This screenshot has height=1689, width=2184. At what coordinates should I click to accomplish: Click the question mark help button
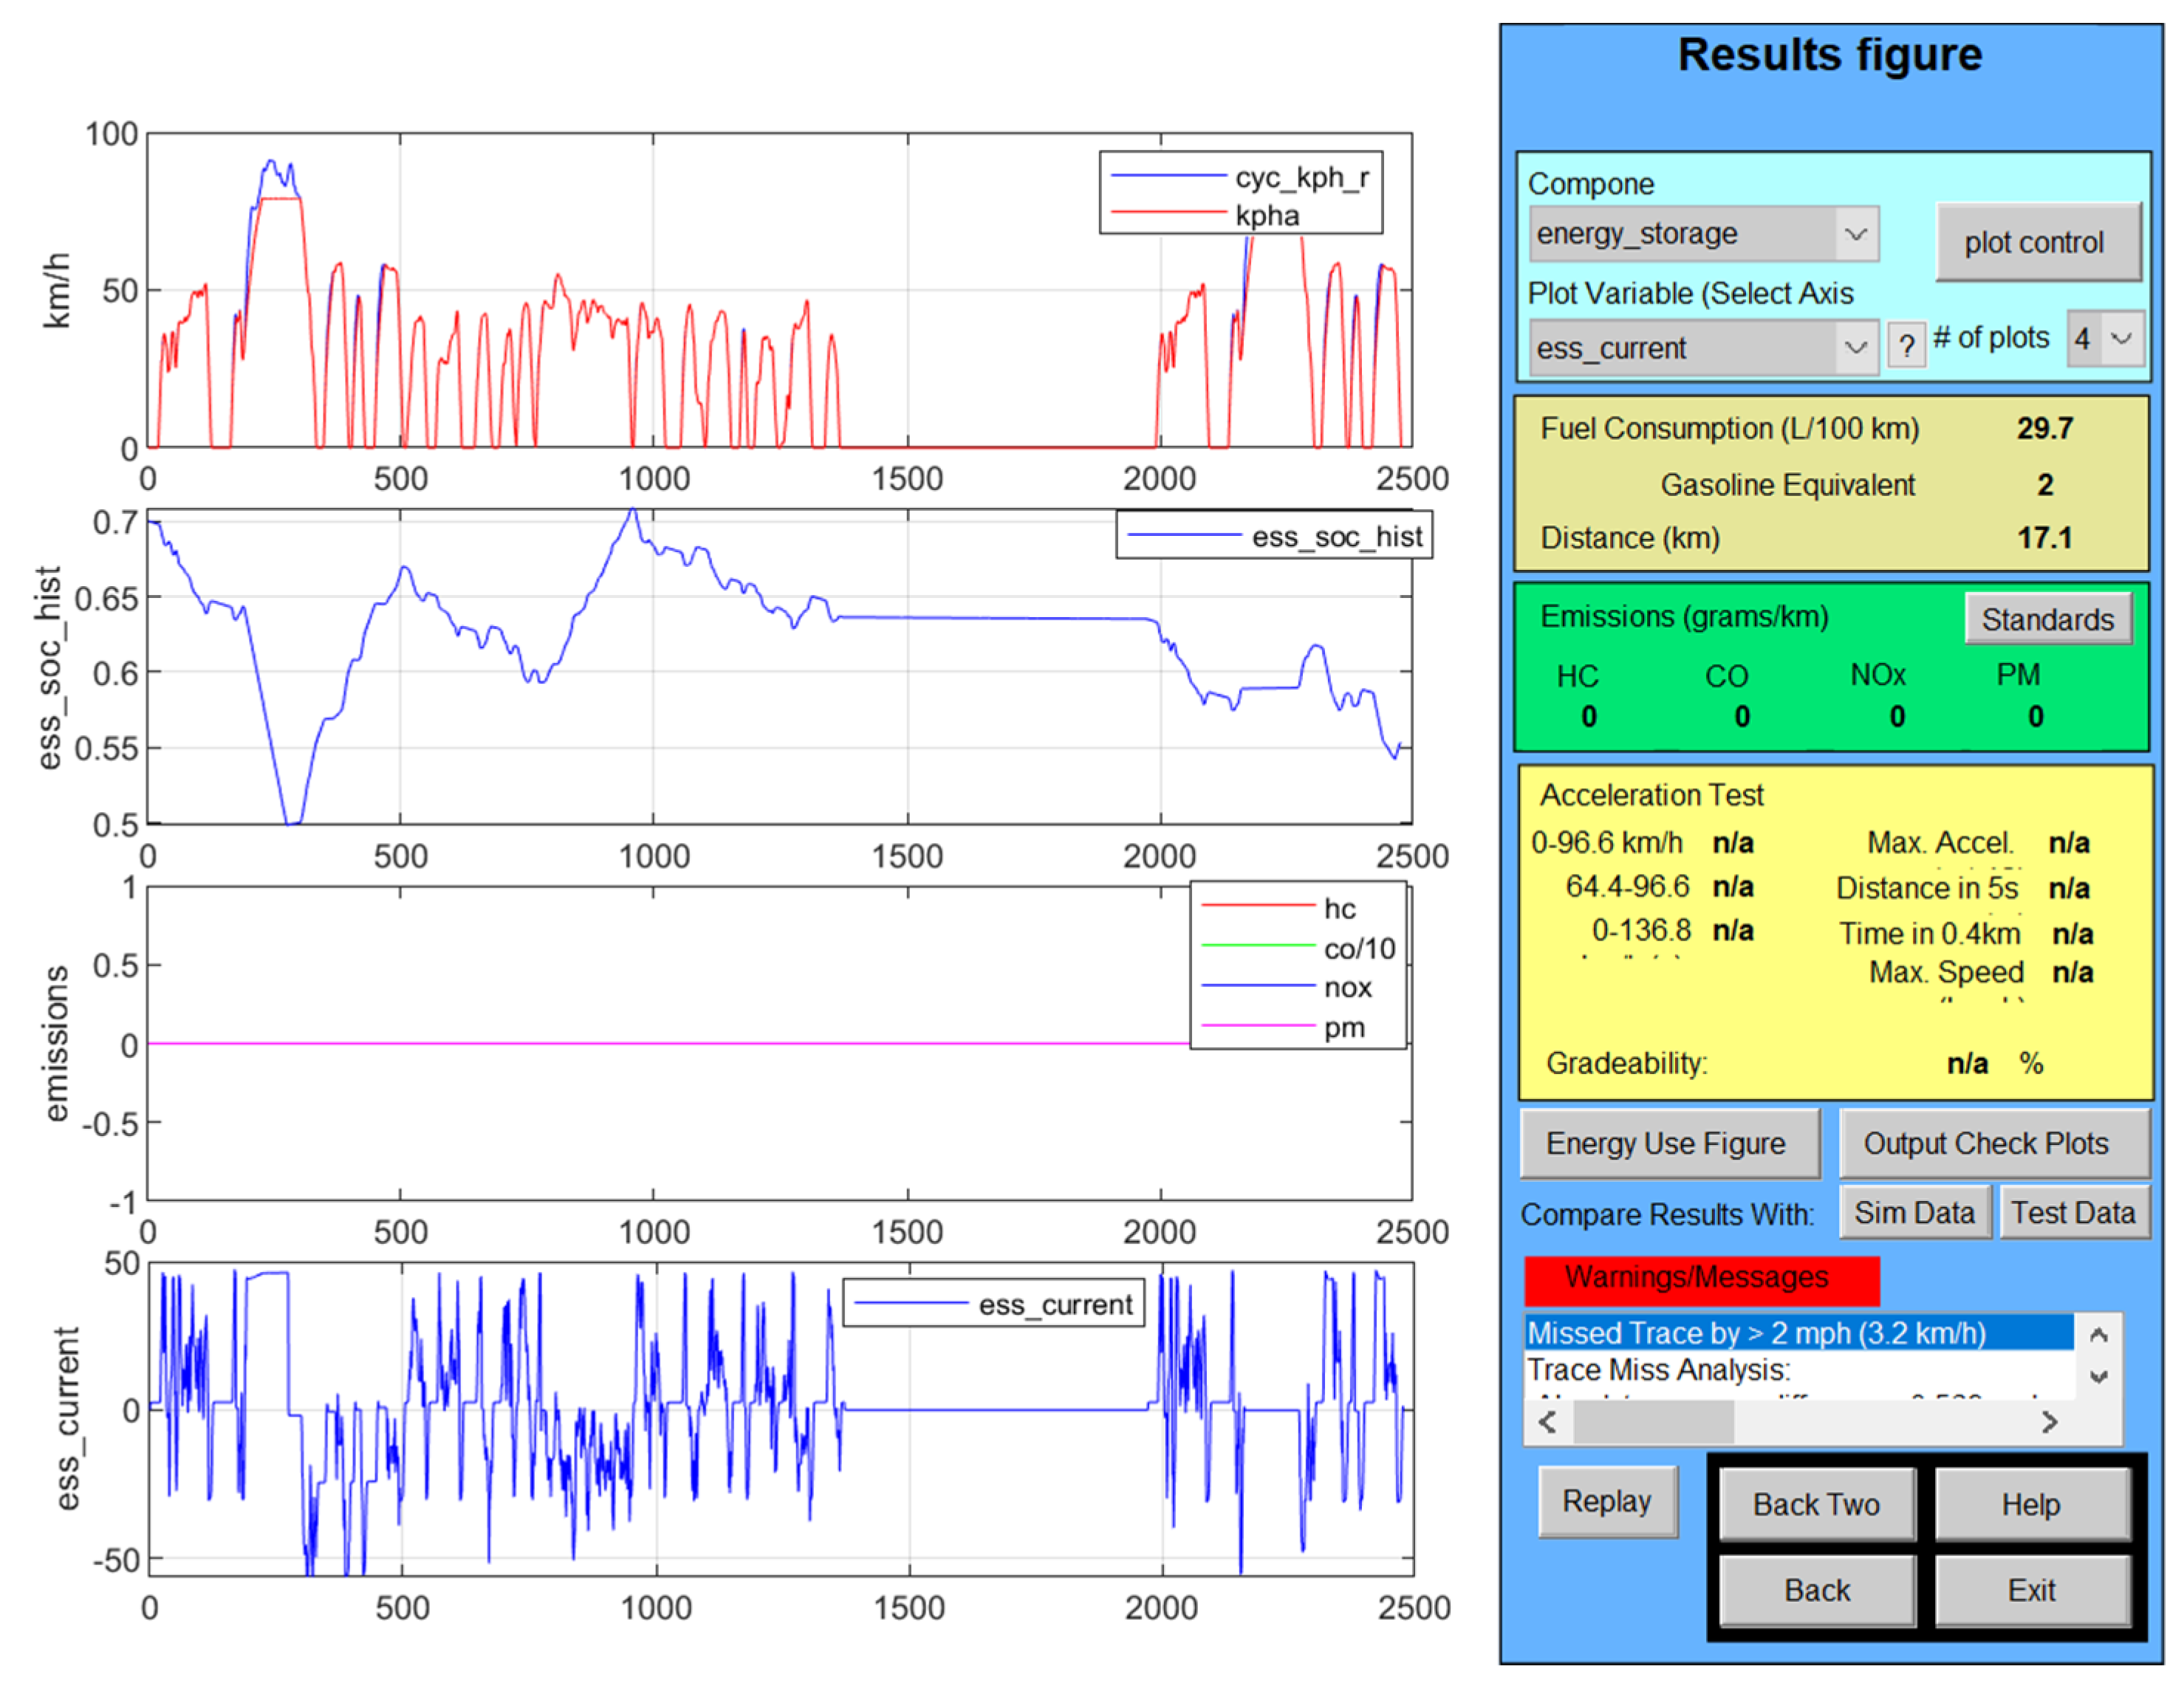[1906, 345]
